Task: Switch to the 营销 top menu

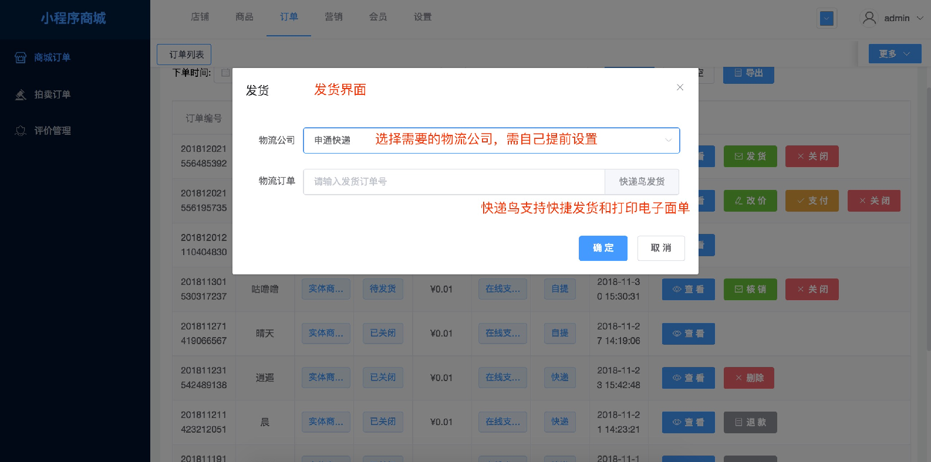Action: click(333, 17)
